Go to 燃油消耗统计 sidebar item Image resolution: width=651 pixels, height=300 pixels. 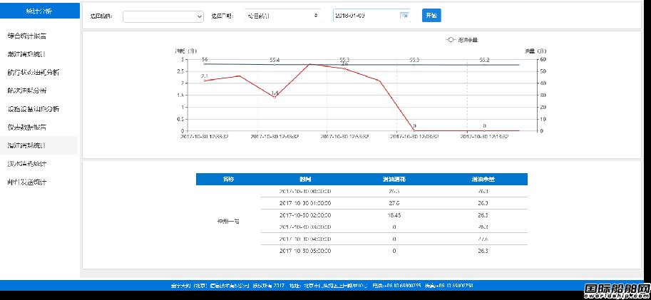pyautogui.click(x=27, y=53)
